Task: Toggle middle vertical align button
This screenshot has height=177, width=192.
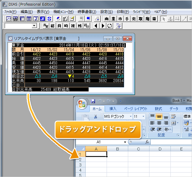Action: point(159,117)
